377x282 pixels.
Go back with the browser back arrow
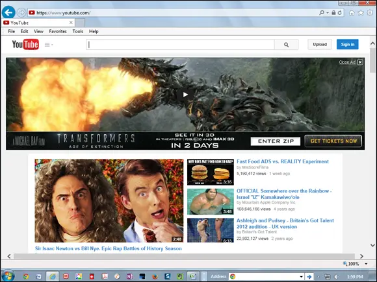tap(8, 12)
